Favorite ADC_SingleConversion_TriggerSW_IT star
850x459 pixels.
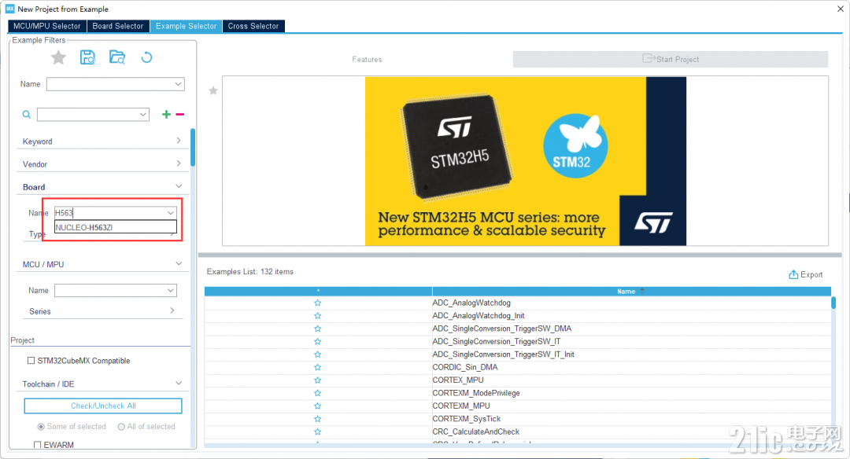pos(318,342)
